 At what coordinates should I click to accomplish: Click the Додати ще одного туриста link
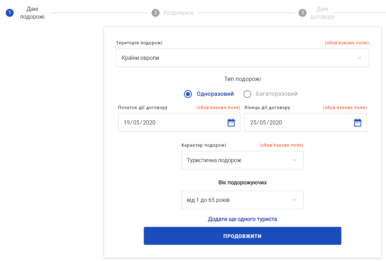click(x=242, y=219)
